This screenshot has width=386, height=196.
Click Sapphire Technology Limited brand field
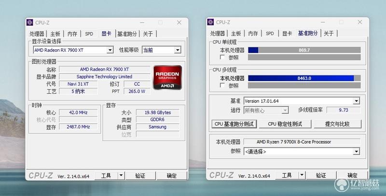click(x=104, y=77)
